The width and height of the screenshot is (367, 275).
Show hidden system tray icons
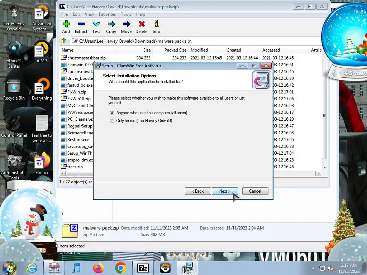pos(313,268)
